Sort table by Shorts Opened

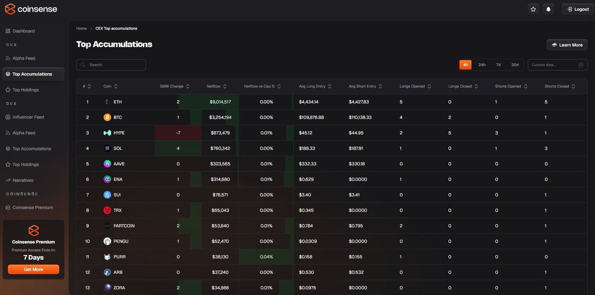point(511,86)
